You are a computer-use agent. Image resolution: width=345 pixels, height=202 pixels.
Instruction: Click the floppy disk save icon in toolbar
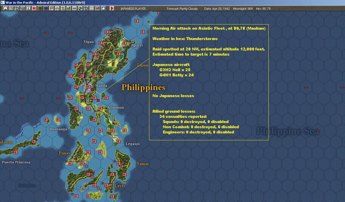click(x=5, y=8)
